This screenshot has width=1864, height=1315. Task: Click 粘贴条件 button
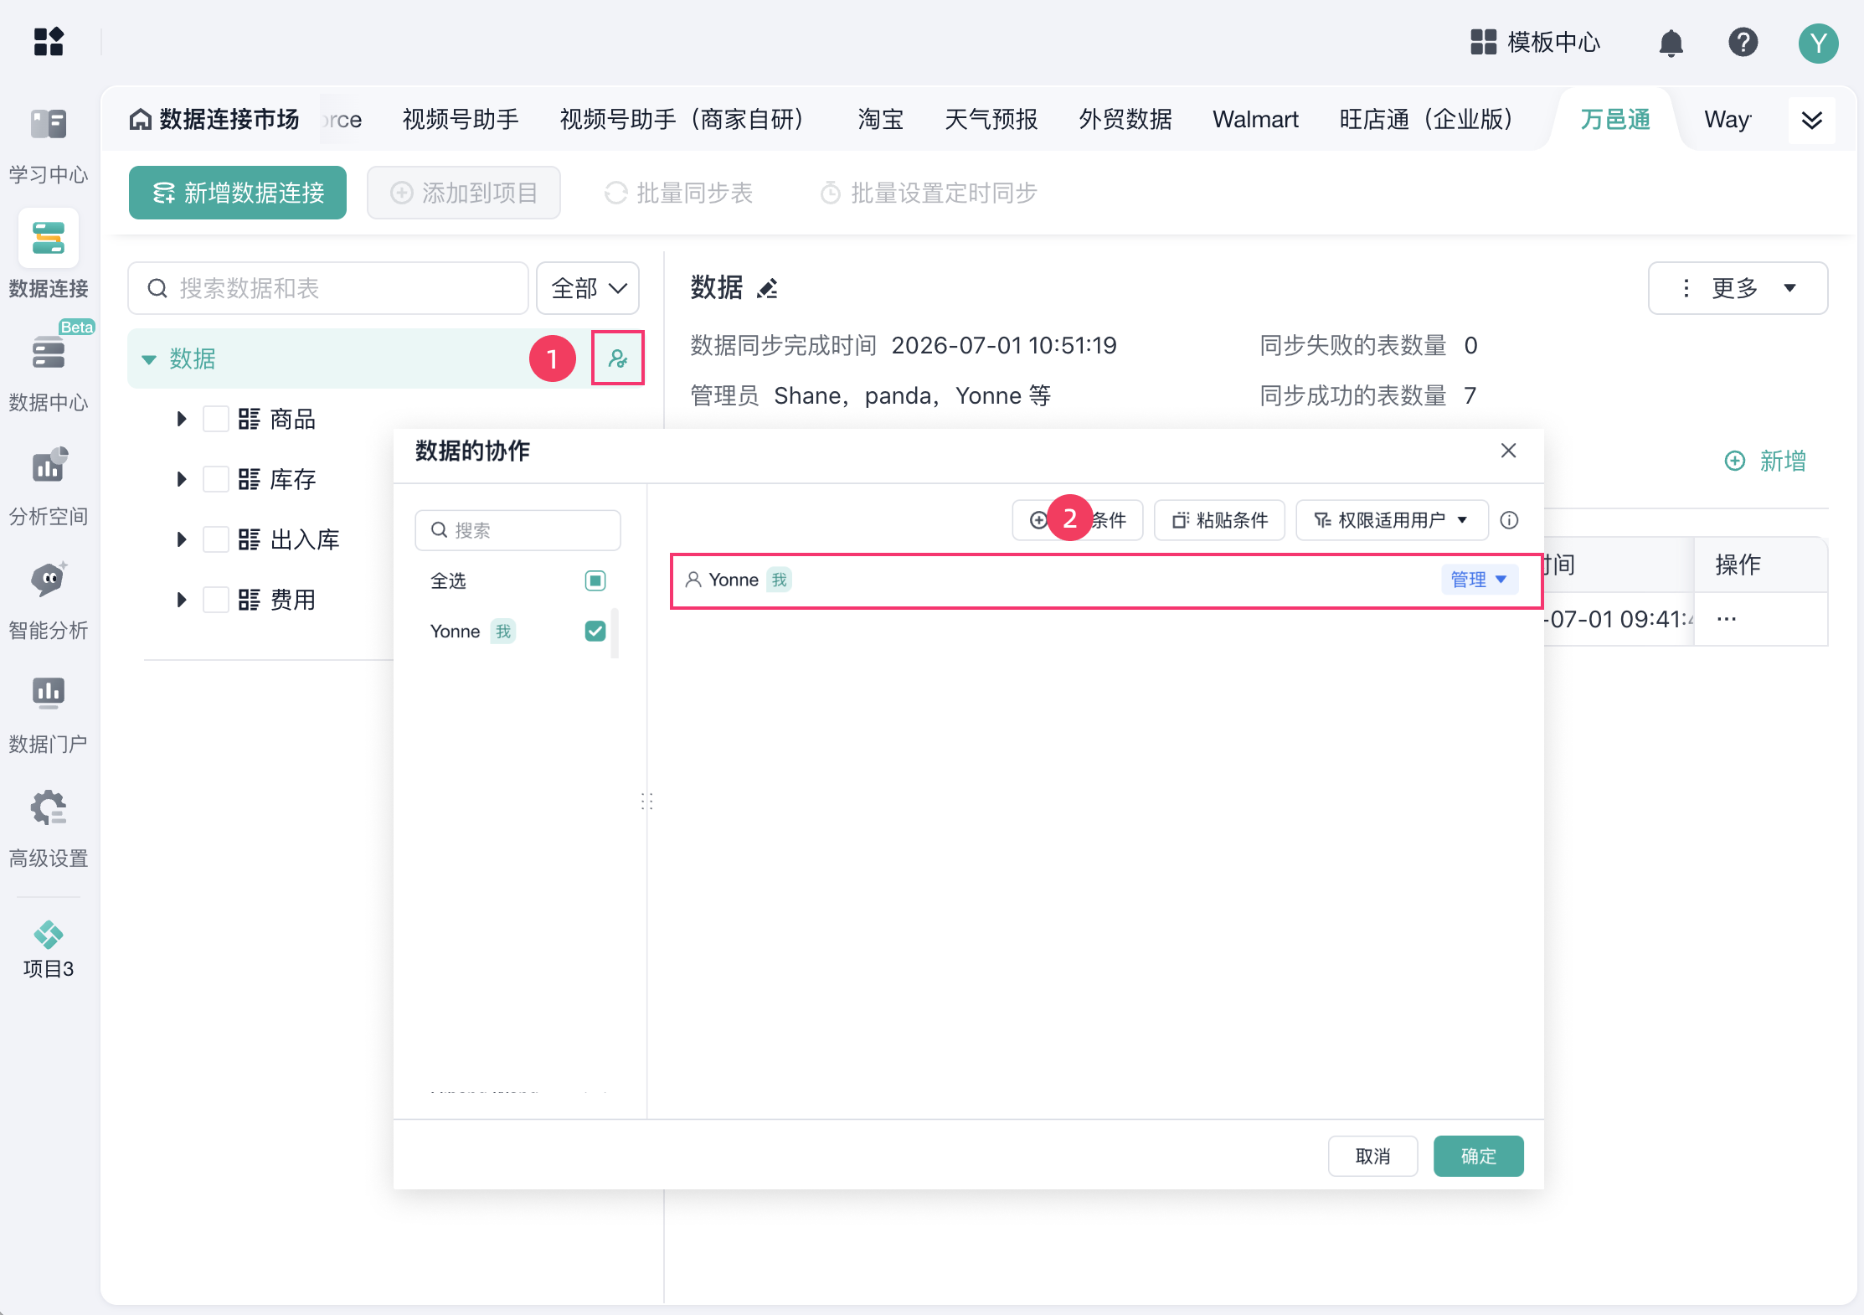tap(1220, 520)
